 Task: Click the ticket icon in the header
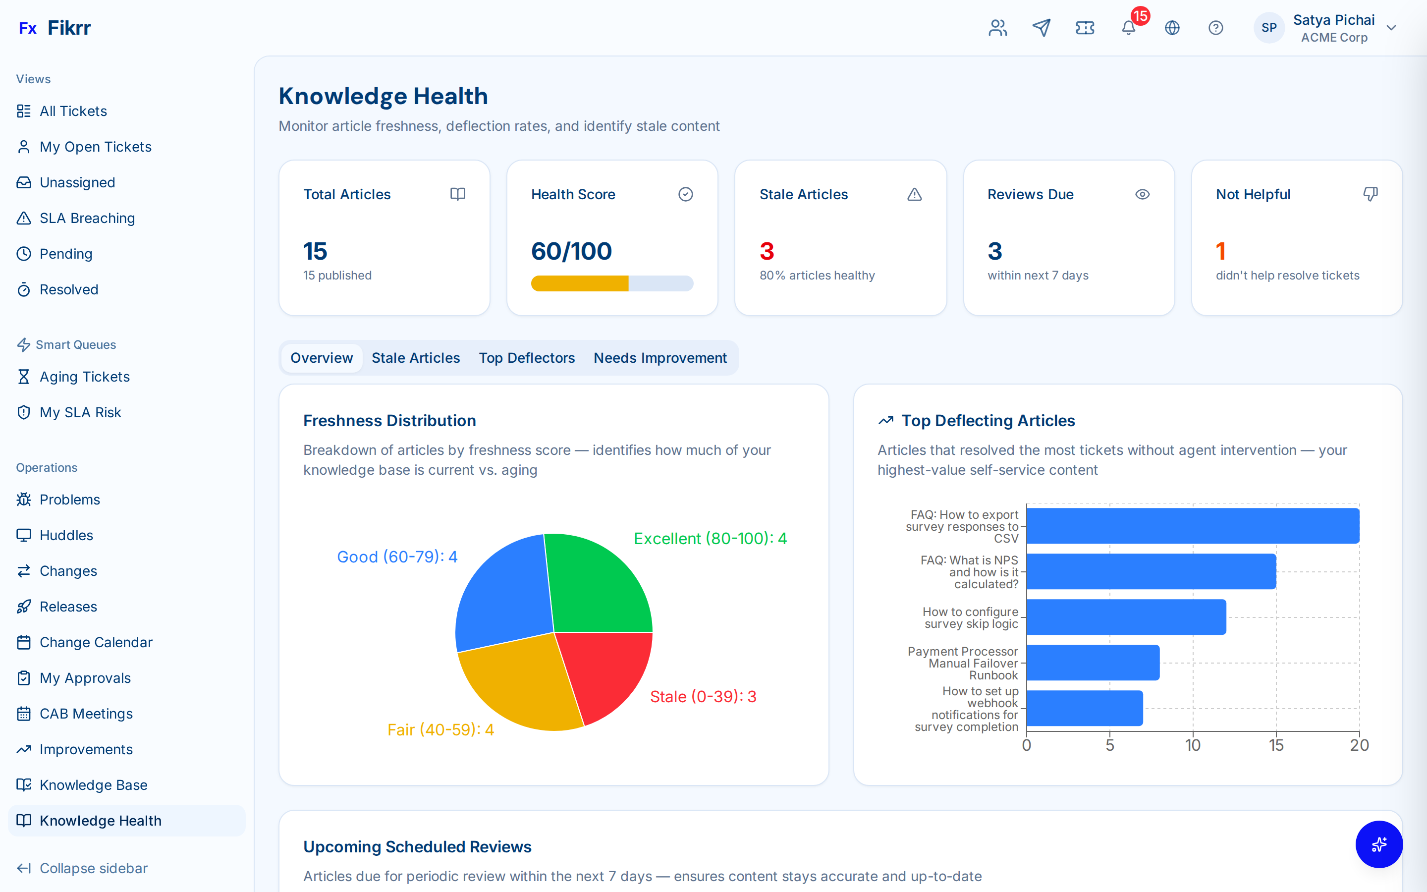coord(1085,28)
